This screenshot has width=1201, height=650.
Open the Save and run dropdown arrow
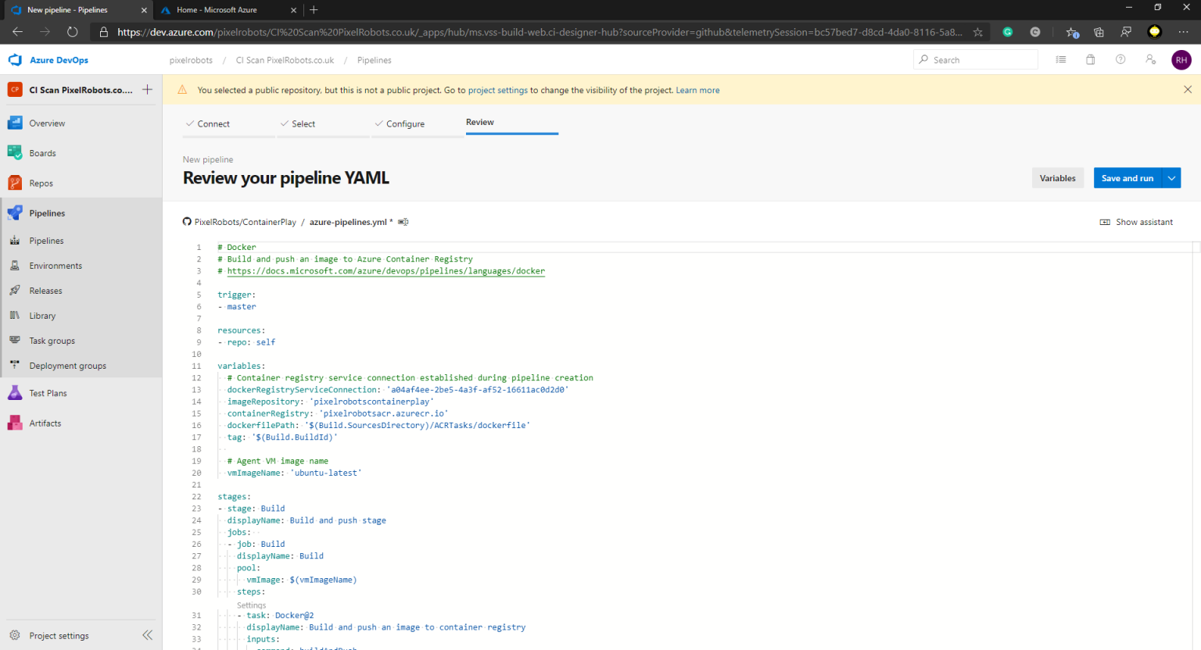pyautogui.click(x=1171, y=177)
